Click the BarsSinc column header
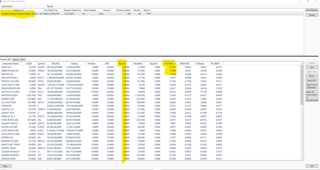Screen dimensions: 320x170 (122, 64)
